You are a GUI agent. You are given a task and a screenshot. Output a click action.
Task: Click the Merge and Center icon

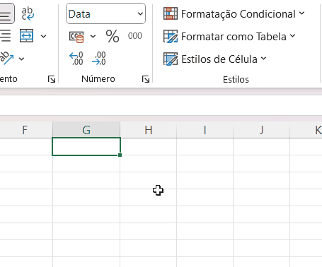pyautogui.click(x=26, y=36)
